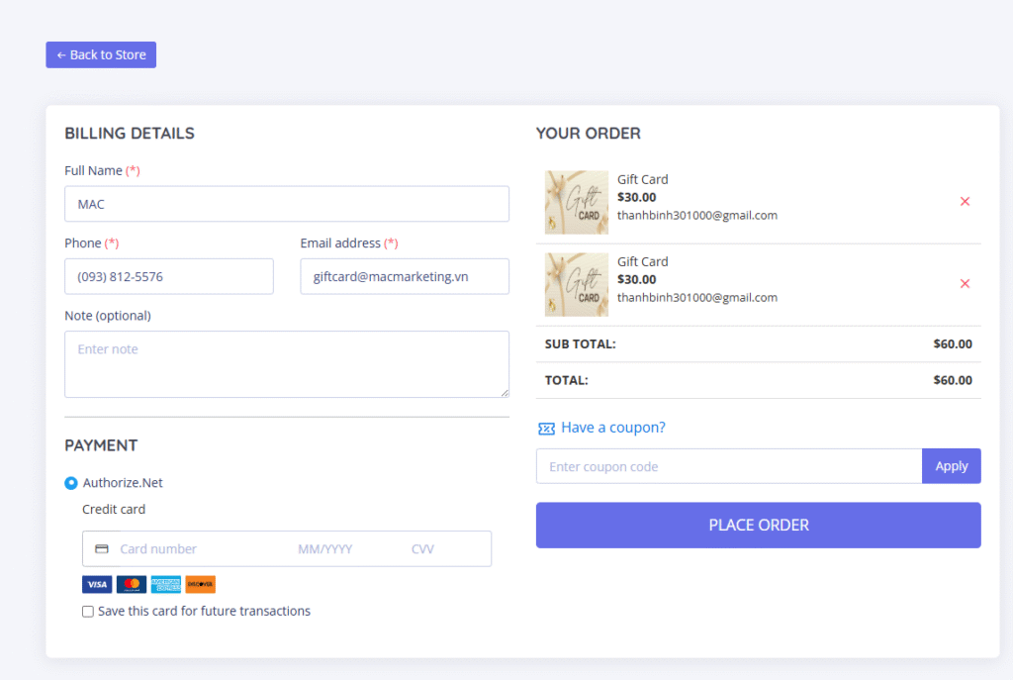Viewport: 1013px width, 680px height.
Task: Click the Visa card logo
Action: tap(97, 584)
